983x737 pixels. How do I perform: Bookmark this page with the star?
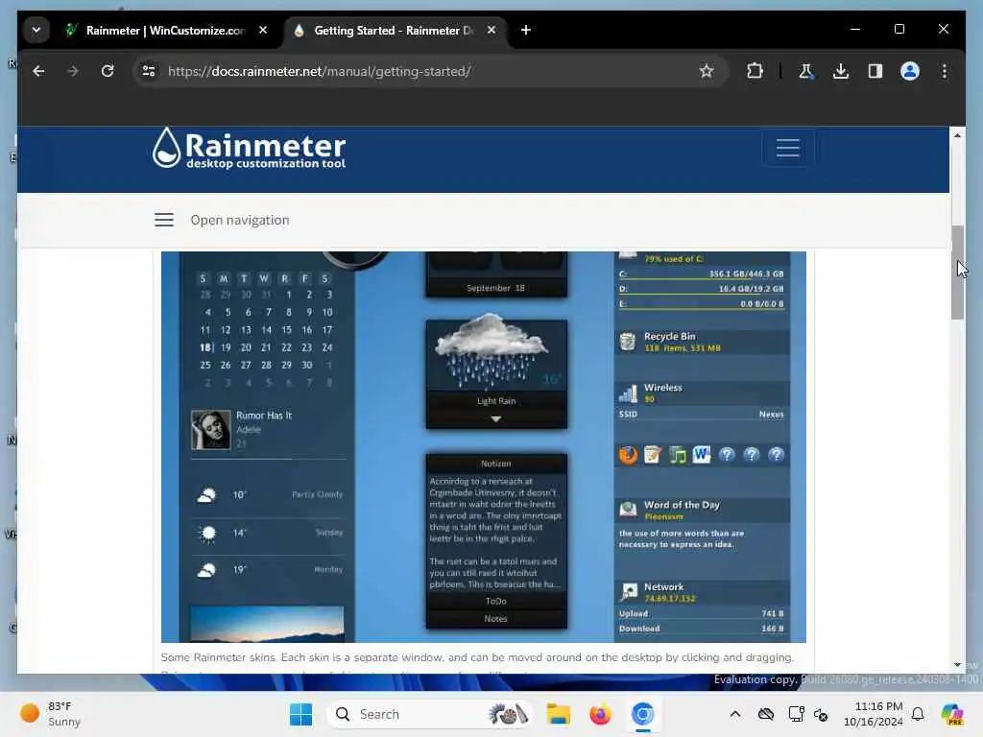click(x=707, y=71)
